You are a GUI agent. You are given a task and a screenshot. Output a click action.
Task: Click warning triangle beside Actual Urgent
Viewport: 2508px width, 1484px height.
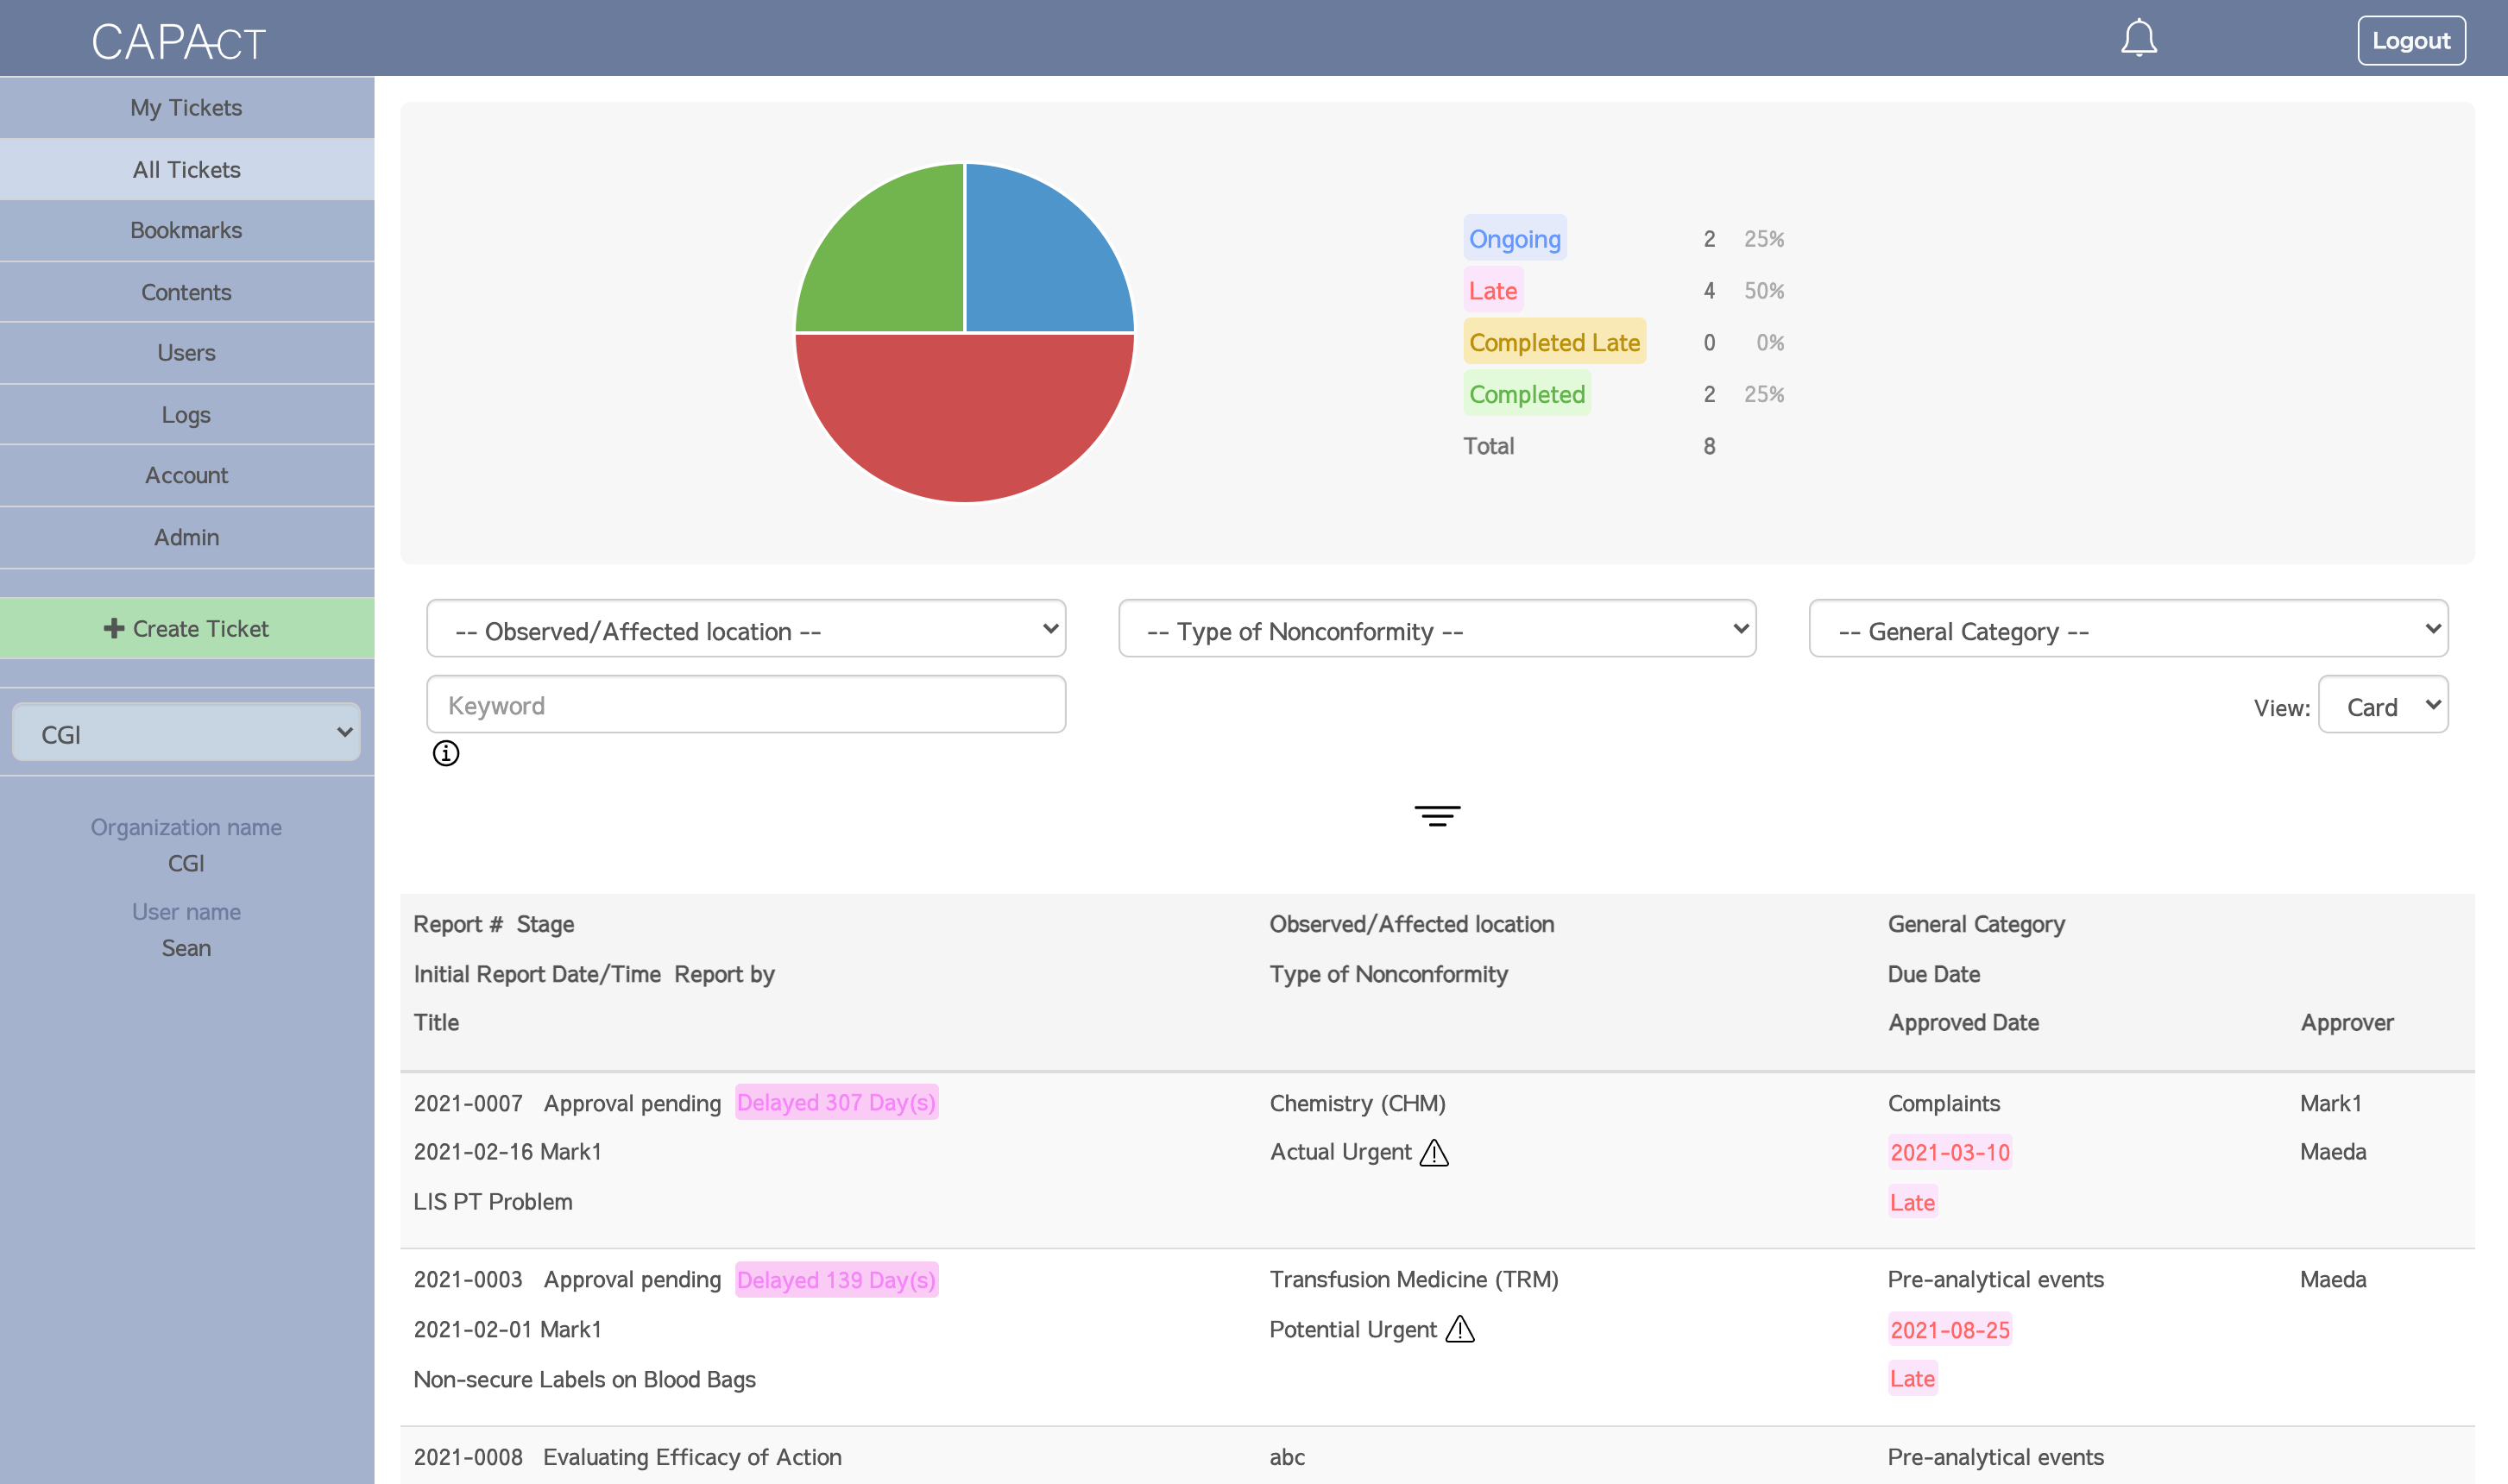point(1434,1153)
